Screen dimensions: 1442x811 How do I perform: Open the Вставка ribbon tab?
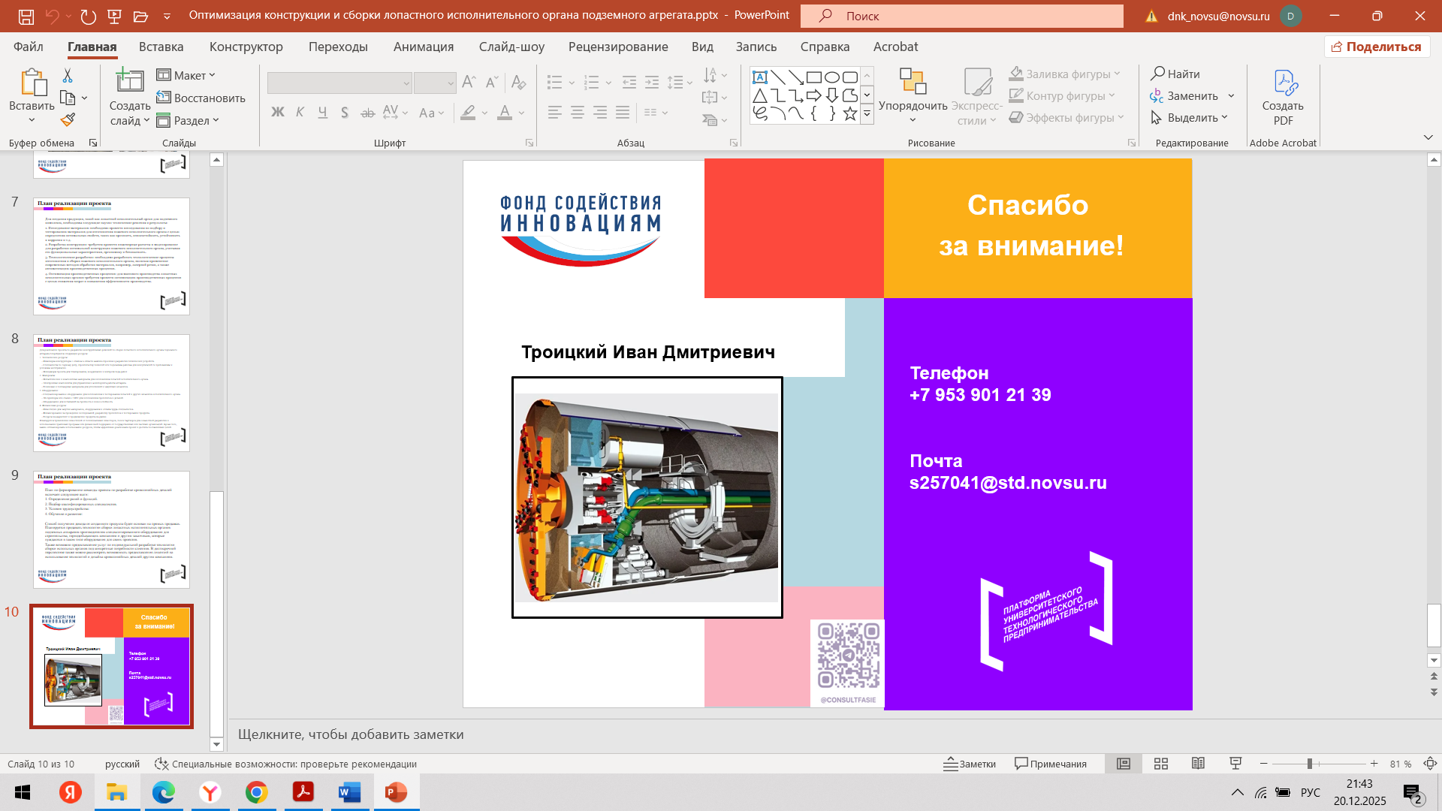(161, 47)
